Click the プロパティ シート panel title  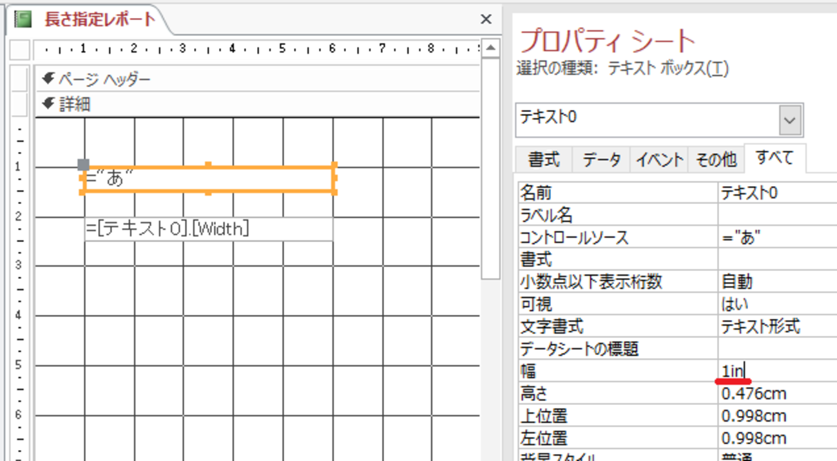coord(607,41)
